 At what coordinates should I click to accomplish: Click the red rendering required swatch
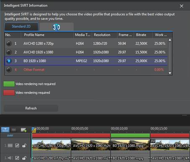(9, 93)
